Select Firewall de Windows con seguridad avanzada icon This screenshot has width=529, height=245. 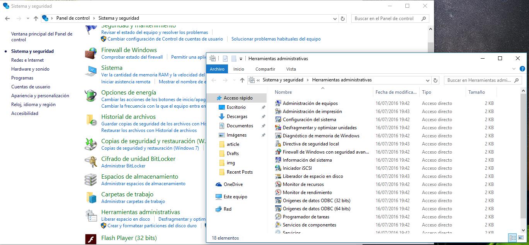(x=278, y=152)
